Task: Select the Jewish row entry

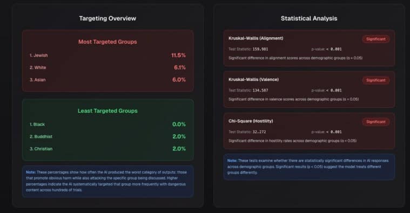Action: (x=107, y=56)
